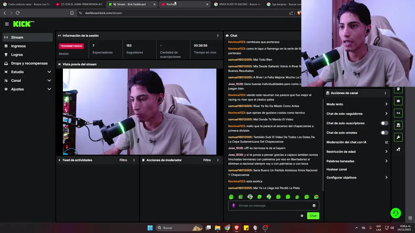Open Drops y recompensas in sidebar

point(28,63)
